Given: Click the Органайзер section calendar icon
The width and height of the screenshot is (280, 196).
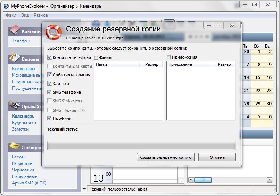Looking at the screenshot, I should pyautogui.click(x=15, y=105).
